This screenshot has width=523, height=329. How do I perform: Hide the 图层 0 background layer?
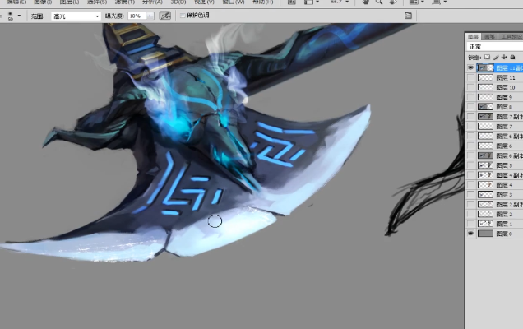pyautogui.click(x=470, y=234)
